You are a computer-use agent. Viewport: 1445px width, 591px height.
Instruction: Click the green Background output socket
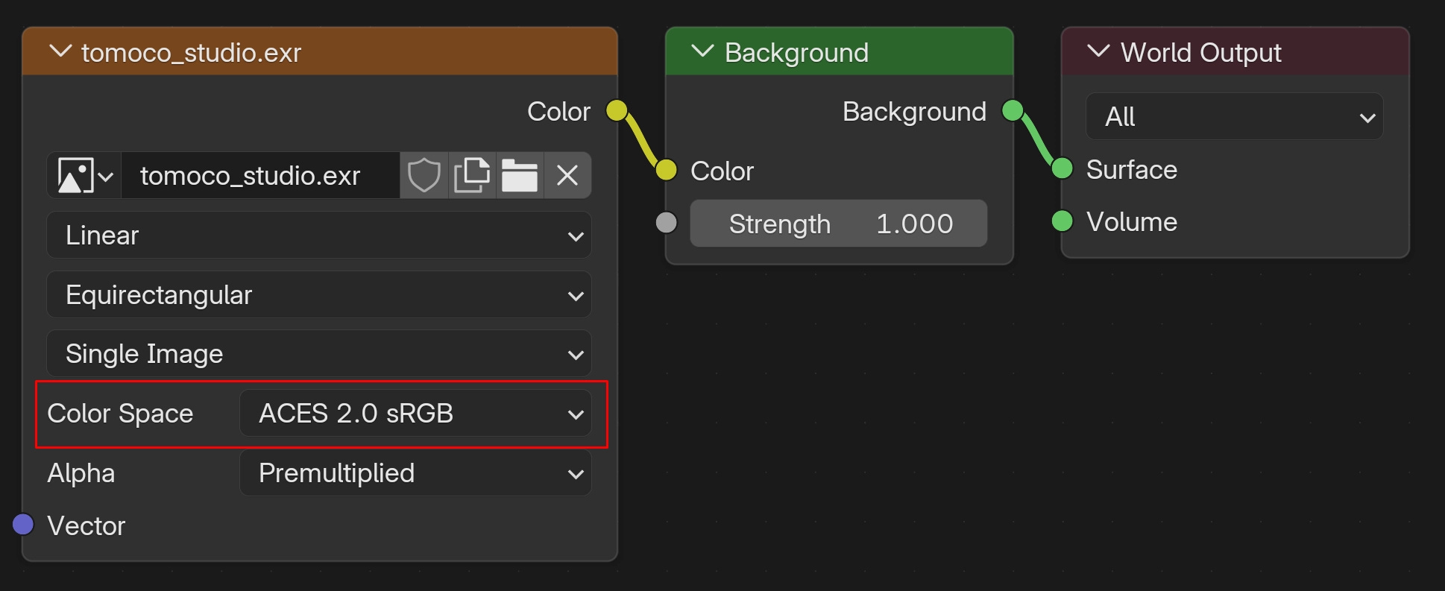click(1013, 110)
